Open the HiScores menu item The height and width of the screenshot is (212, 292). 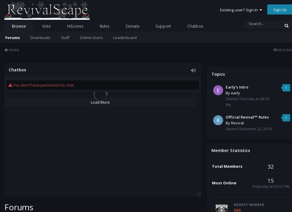75,26
